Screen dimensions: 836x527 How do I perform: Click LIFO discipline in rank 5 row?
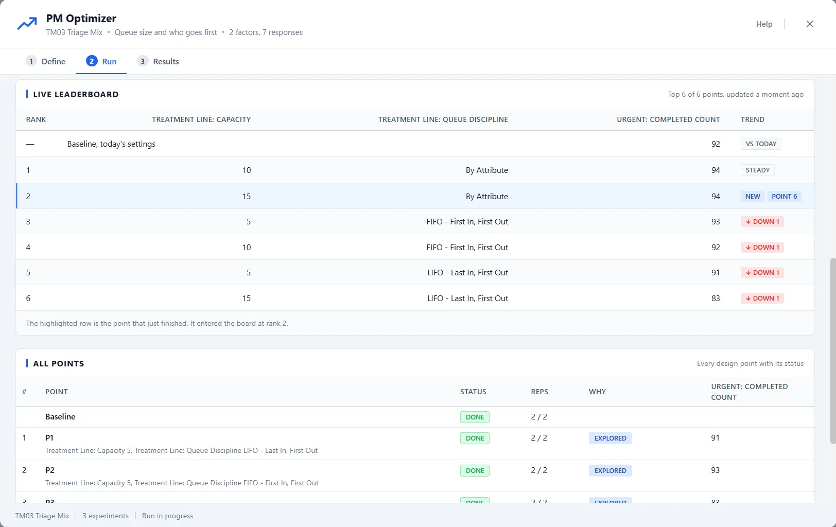tap(467, 273)
